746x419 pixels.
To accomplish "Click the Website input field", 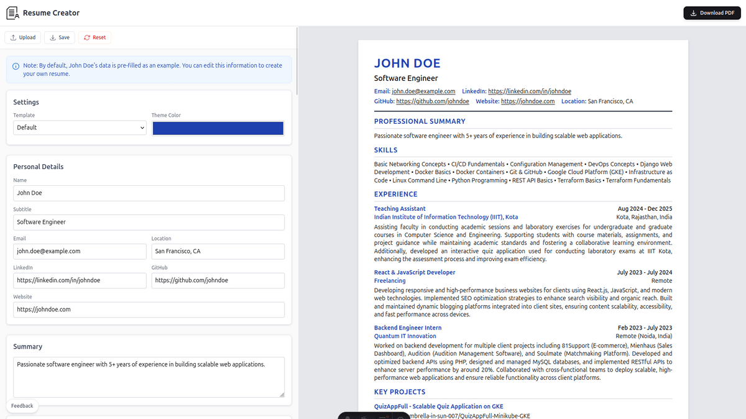I will [x=149, y=310].
